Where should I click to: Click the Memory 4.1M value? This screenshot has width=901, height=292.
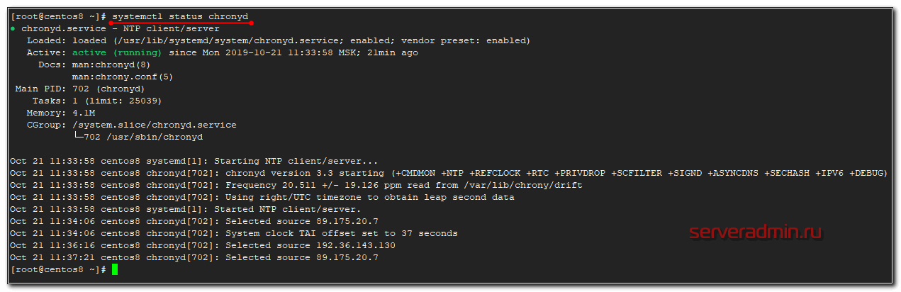click(x=84, y=113)
